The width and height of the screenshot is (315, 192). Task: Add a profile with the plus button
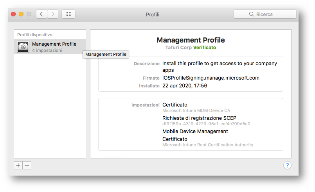click(x=18, y=165)
